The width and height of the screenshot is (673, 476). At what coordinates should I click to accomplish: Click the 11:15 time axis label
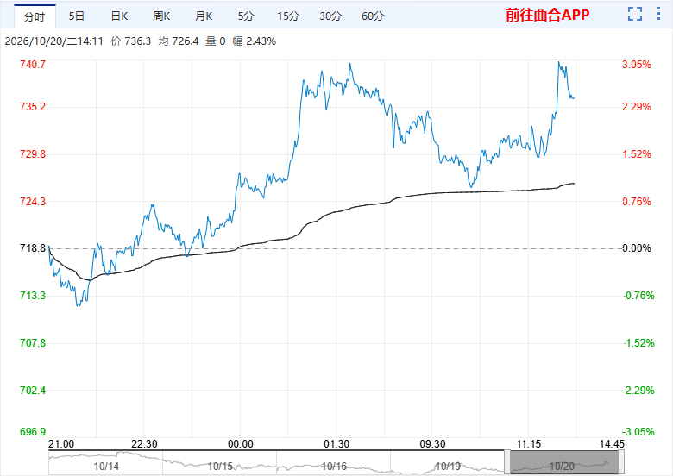click(529, 444)
